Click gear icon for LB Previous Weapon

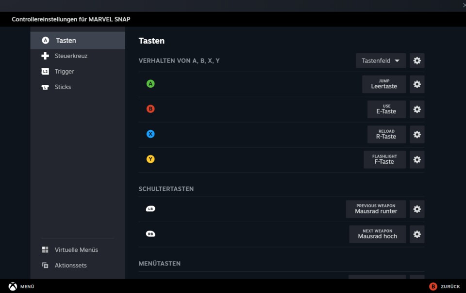click(417, 209)
